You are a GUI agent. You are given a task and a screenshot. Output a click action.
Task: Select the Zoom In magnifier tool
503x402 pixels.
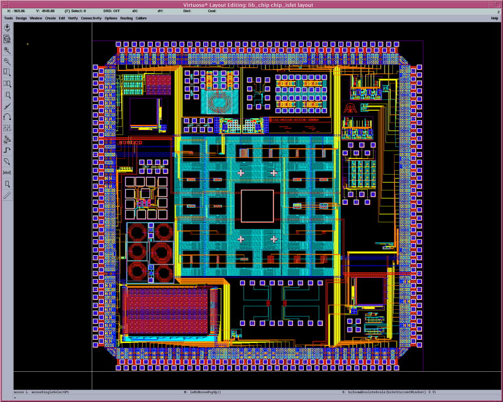(x=7, y=50)
